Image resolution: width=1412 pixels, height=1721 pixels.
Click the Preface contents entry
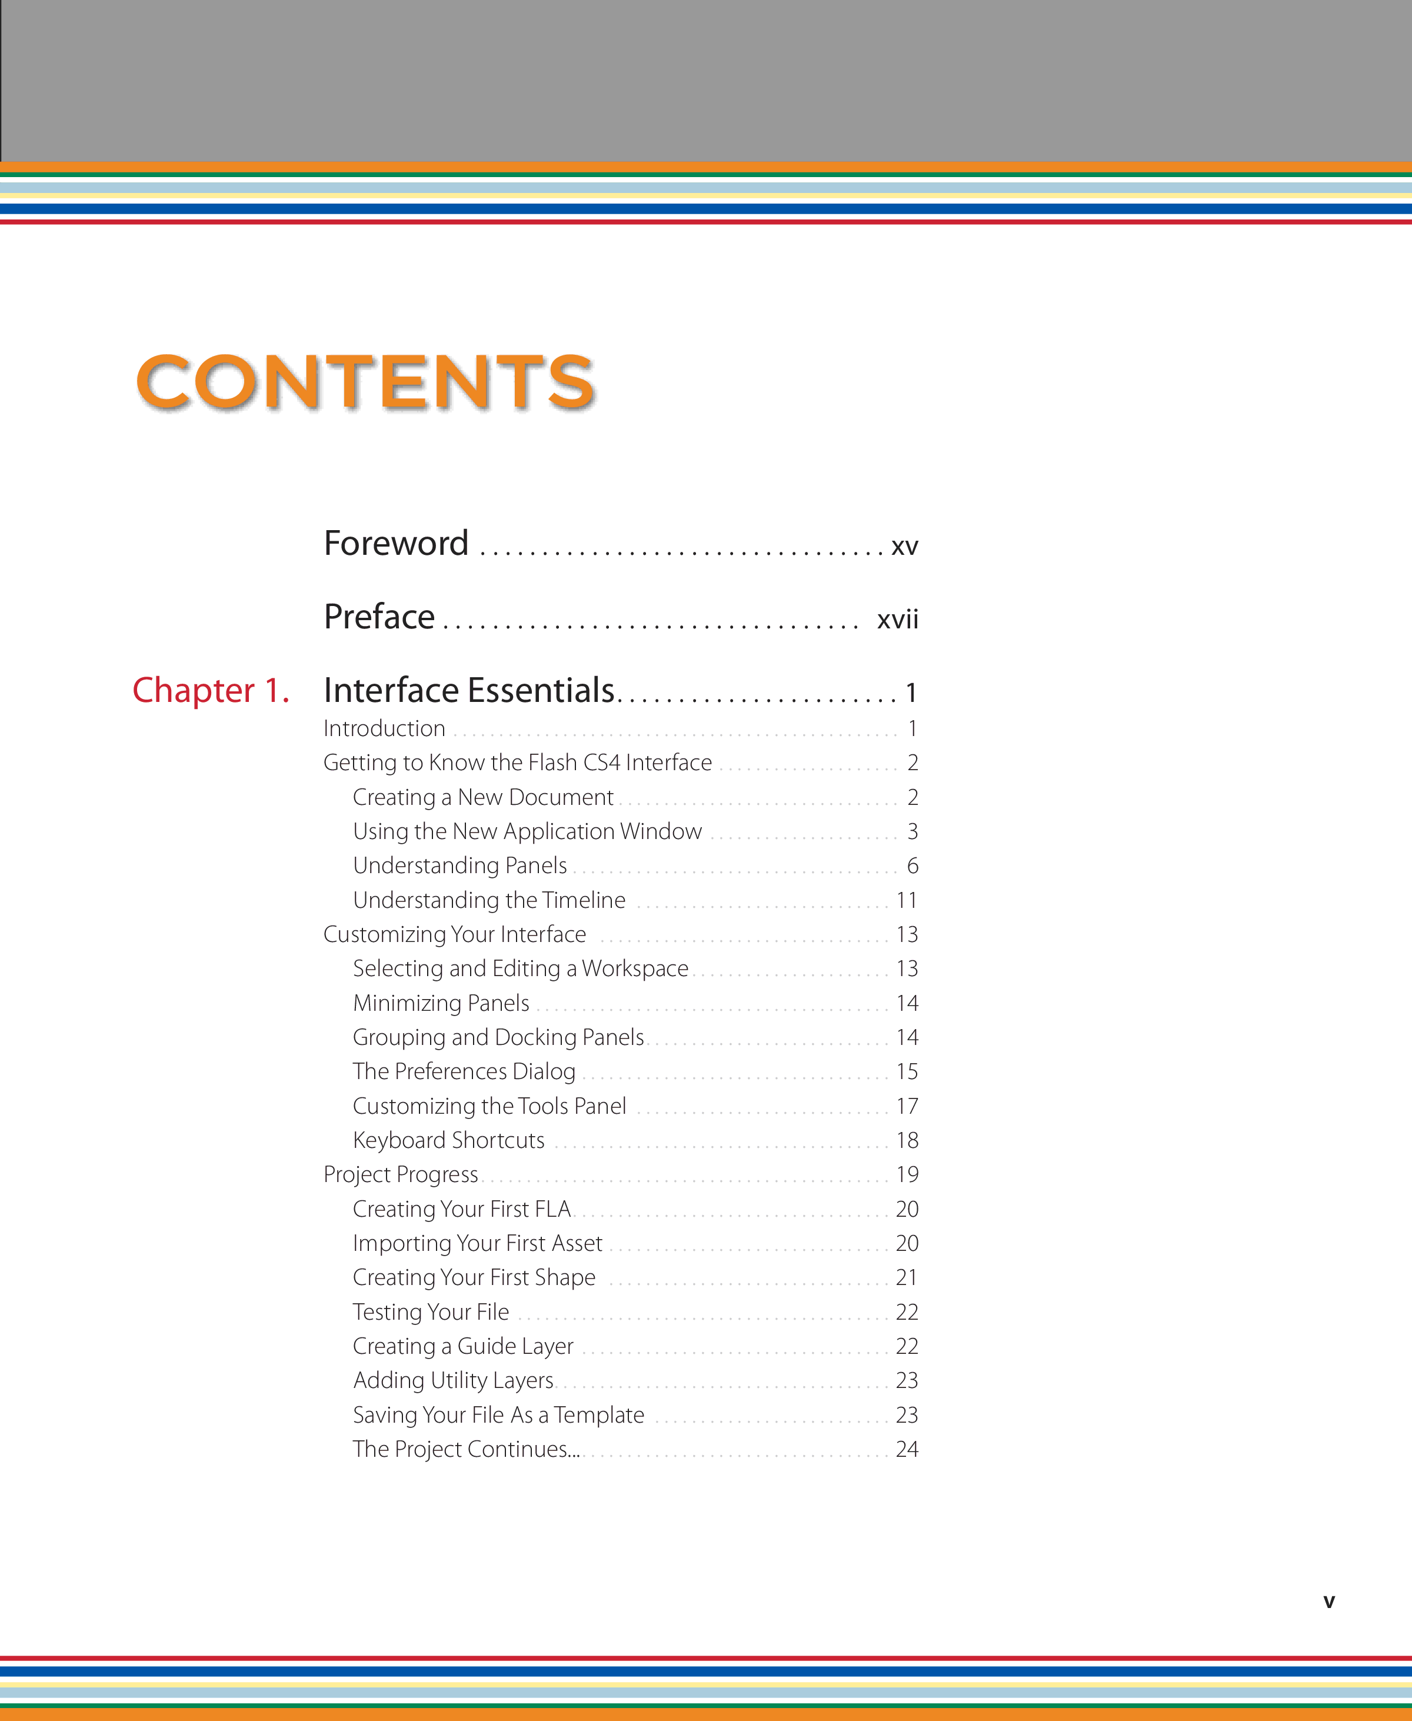[379, 617]
